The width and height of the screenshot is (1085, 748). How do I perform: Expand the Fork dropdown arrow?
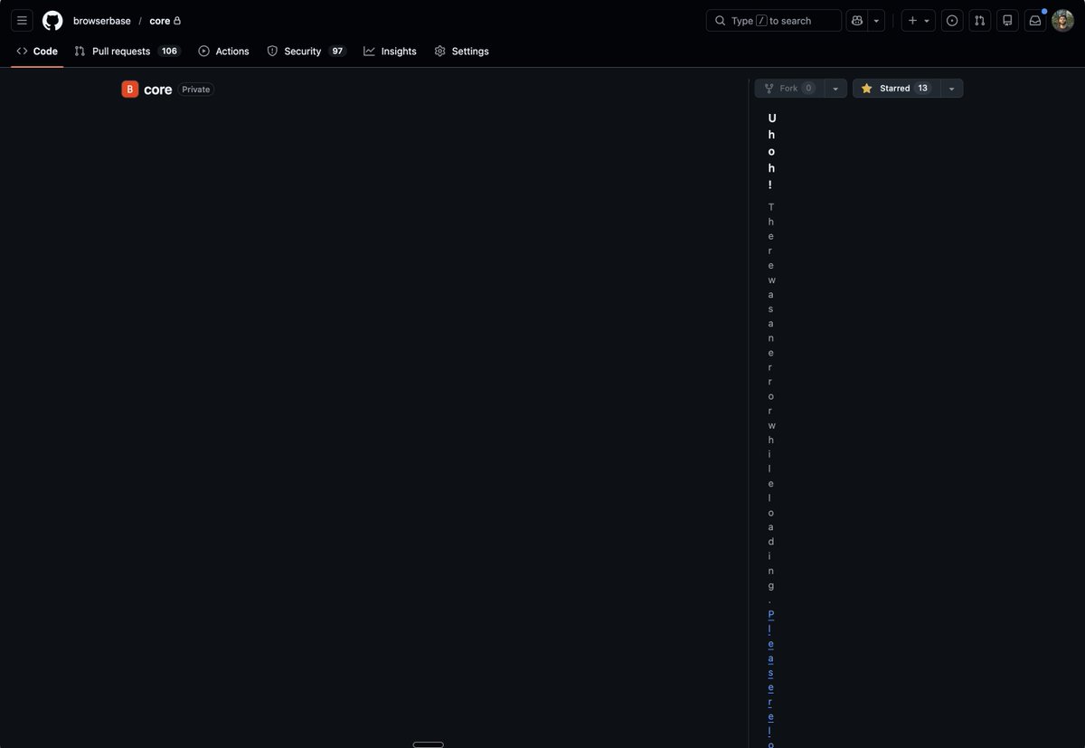pyautogui.click(x=835, y=89)
